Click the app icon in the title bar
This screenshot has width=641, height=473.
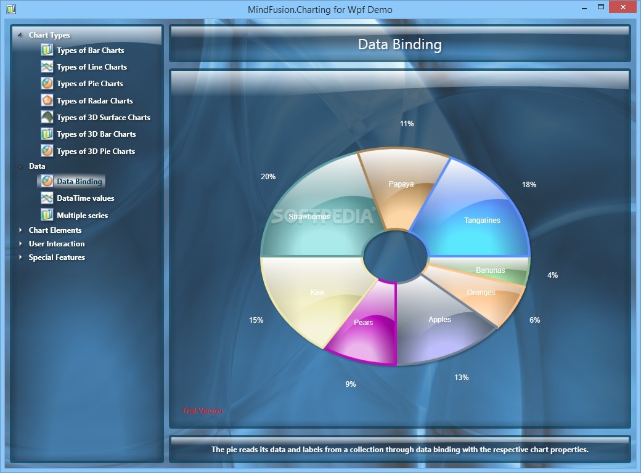pos(11,9)
